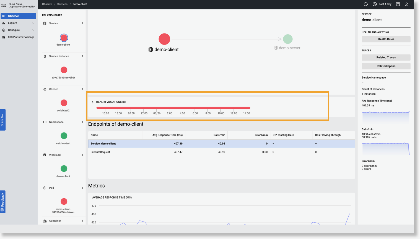The width and height of the screenshot is (420, 239).
Task: Click the 10:00 marker on timeline
Action: pos(221,113)
